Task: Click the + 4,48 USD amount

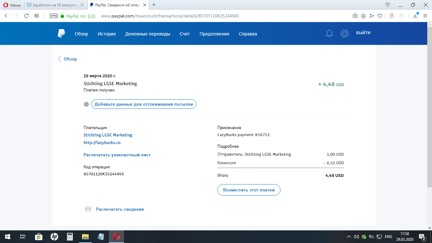Action: coord(331,84)
